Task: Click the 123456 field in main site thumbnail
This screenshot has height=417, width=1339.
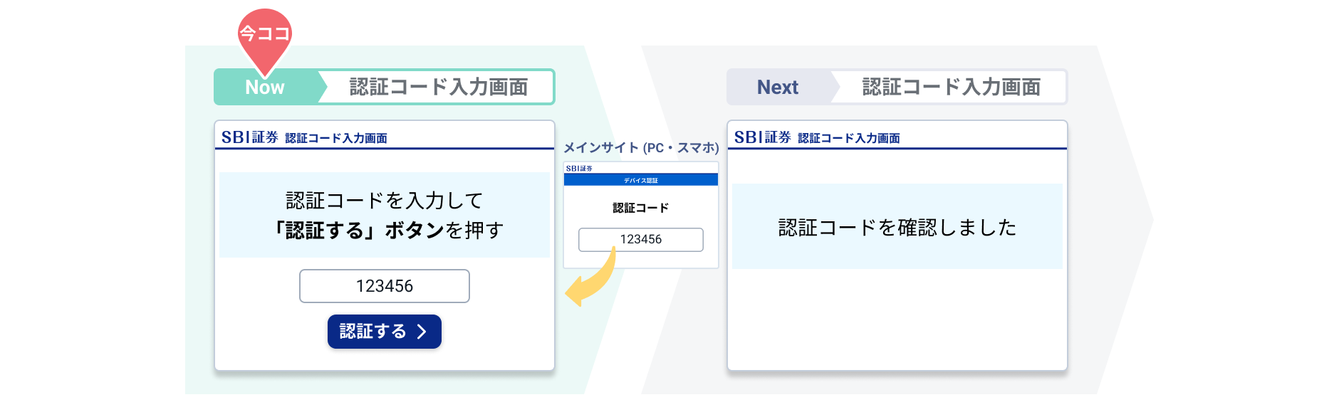Action: [x=640, y=240]
